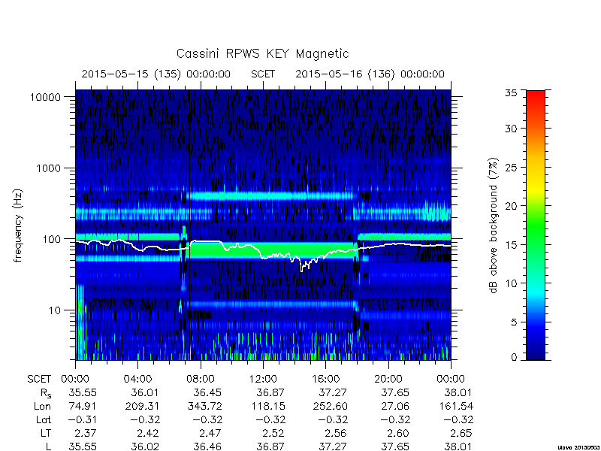Click longitude value 343.72

coord(204,406)
